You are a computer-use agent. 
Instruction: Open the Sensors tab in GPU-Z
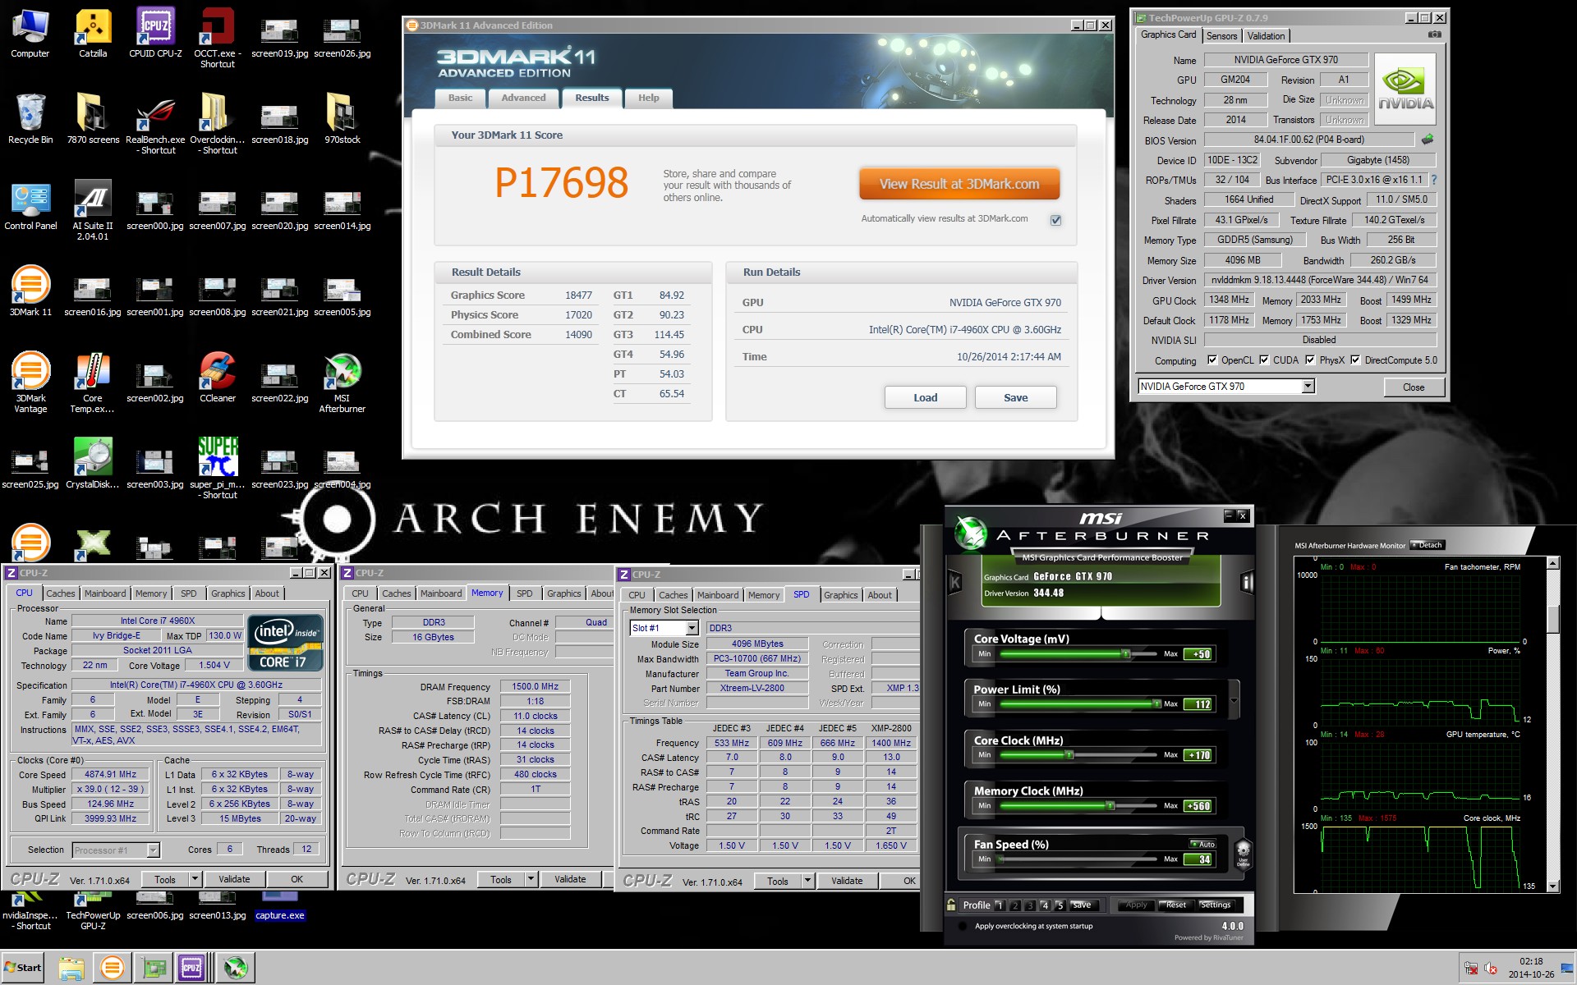[1221, 35]
